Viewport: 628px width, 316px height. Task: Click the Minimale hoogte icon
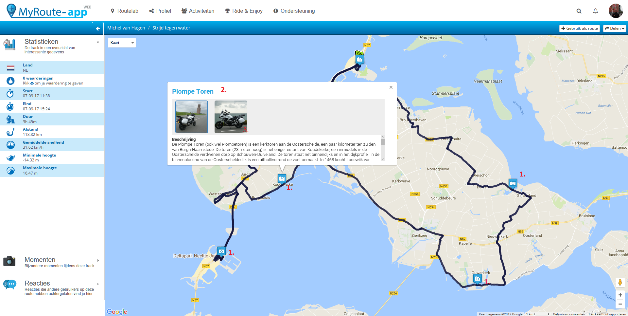click(x=10, y=158)
